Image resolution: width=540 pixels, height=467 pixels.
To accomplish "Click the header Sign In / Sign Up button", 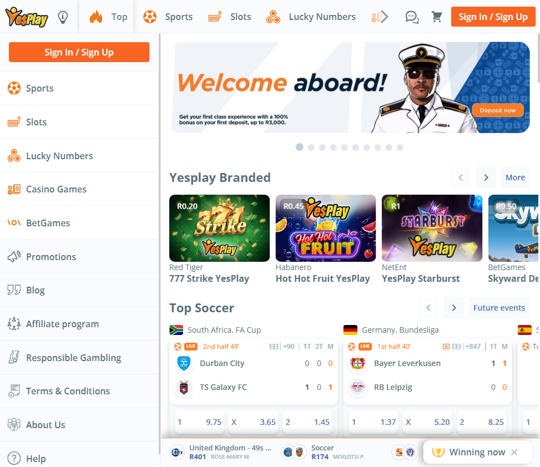I will click(493, 17).
